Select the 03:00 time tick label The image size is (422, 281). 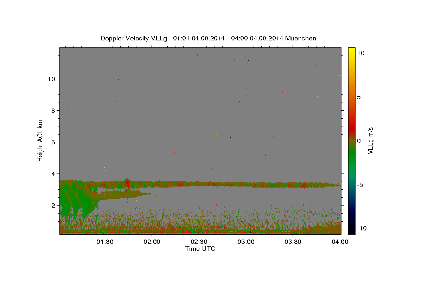coord(246,242)
